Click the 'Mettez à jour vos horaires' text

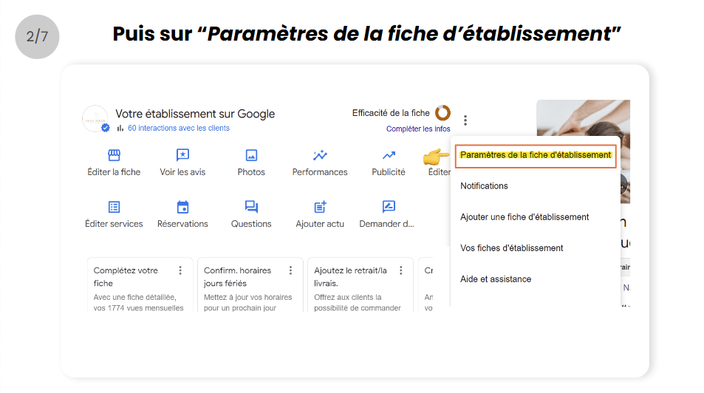247,297
